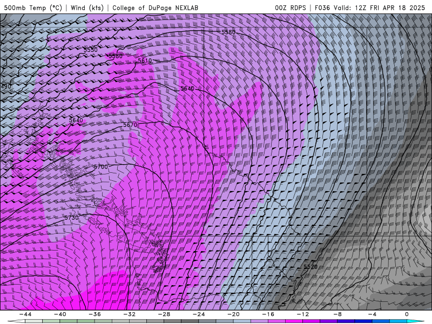Click the -32 colorbar tick label

click(x=130, y=314)
